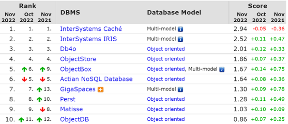The image size is (288, 124).
Task: Click score 2.94 for InterSystems Caché
Action: 240,29
